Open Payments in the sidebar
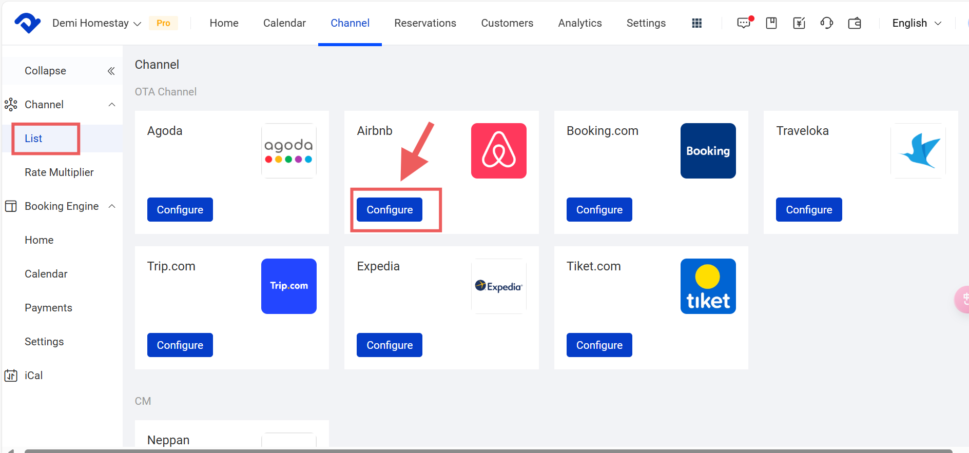This screenshot has width=969, height=453. (48, 308)
